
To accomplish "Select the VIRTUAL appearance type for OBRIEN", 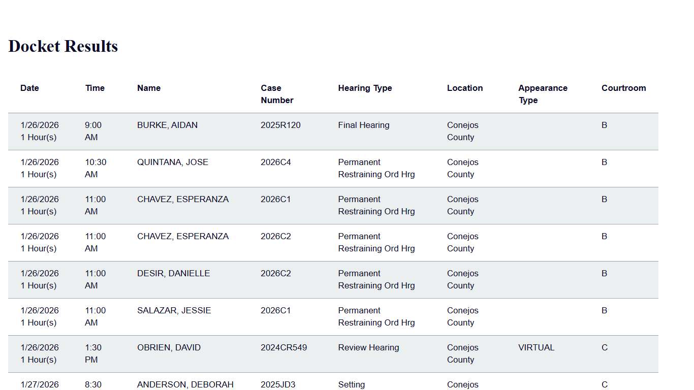I will point(535,347).
